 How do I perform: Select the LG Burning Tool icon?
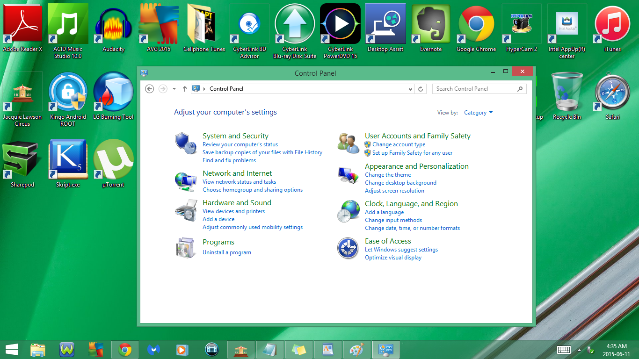tap(113, 96)
